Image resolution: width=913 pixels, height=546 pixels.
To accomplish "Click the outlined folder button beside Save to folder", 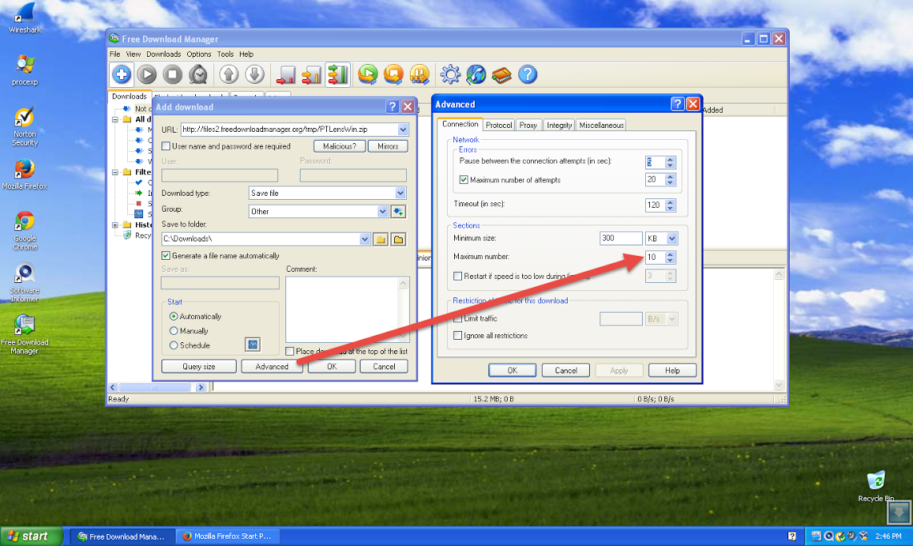I will [398, 239].
